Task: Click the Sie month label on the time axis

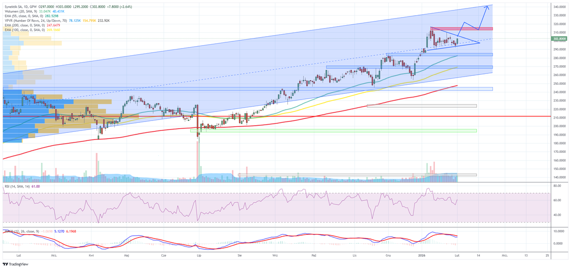Action: click(x=239, y=255)
